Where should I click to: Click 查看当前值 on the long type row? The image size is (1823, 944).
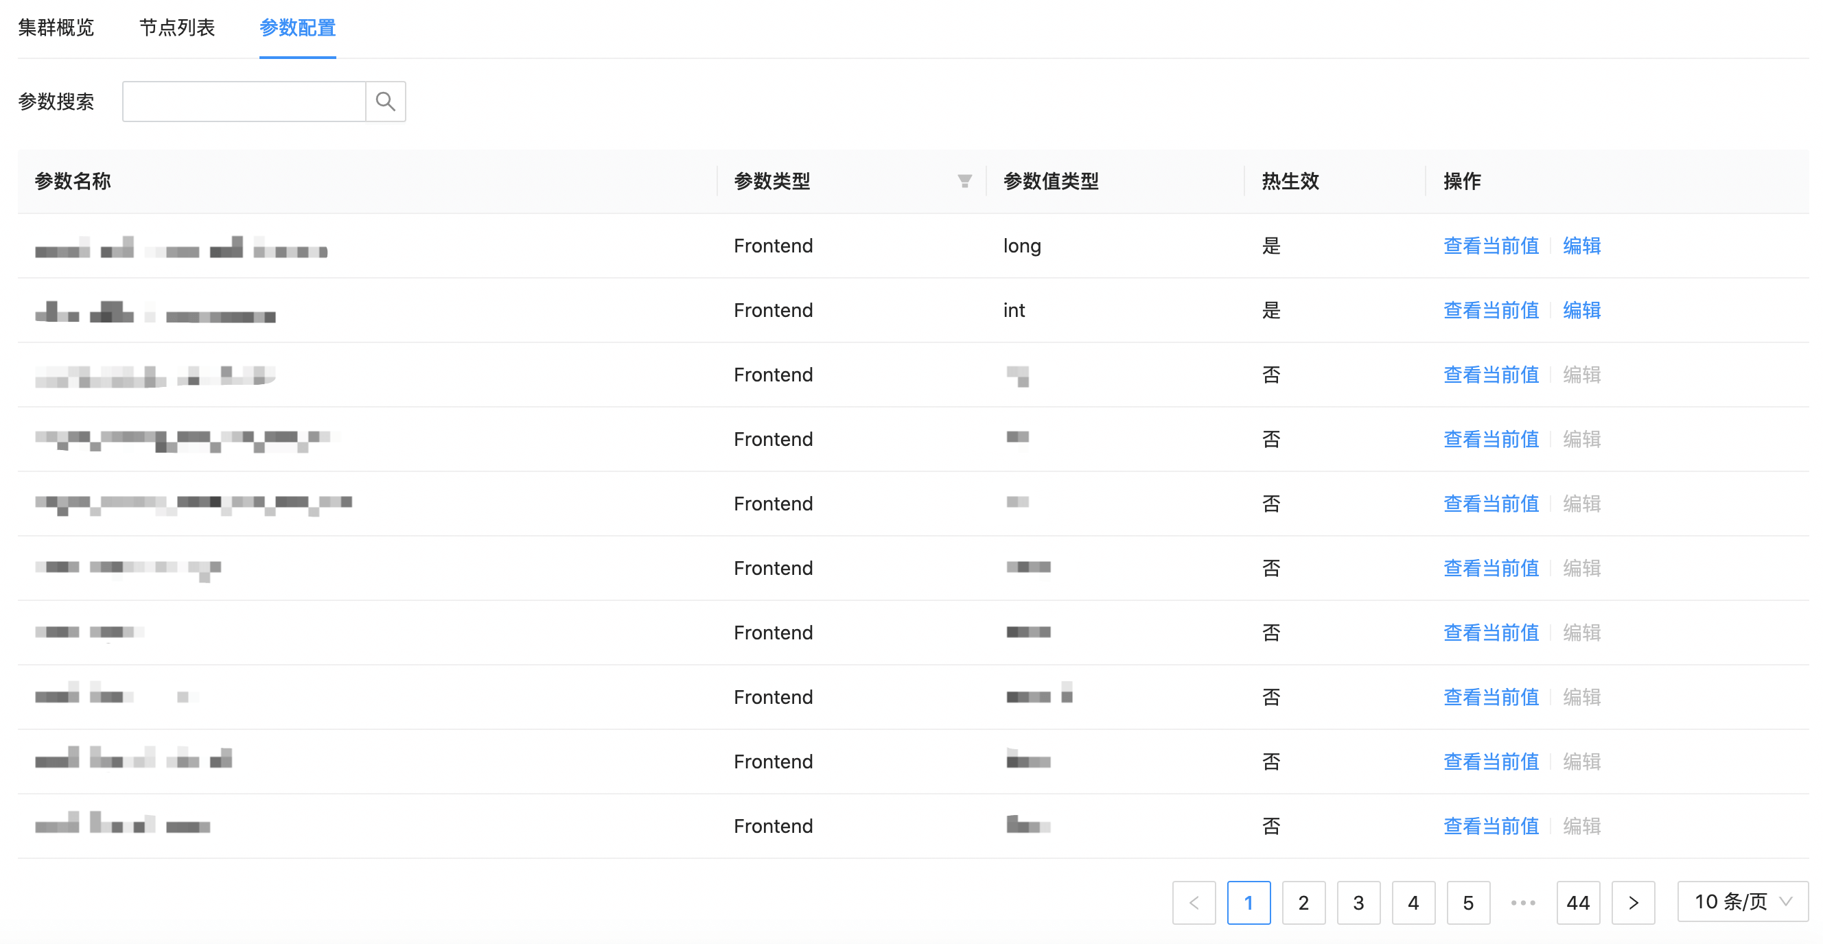[x=1490, y=246]
